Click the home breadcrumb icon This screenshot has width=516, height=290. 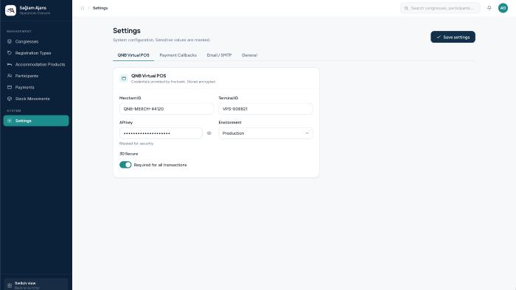pos(83,8)
